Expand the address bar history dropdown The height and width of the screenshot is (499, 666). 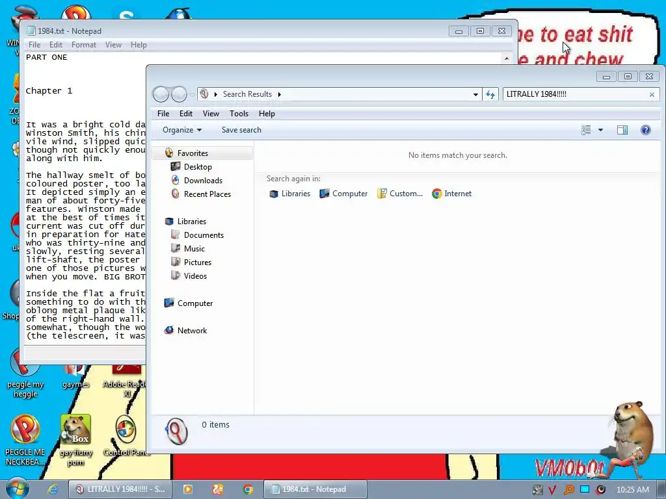tap(475, 94)
